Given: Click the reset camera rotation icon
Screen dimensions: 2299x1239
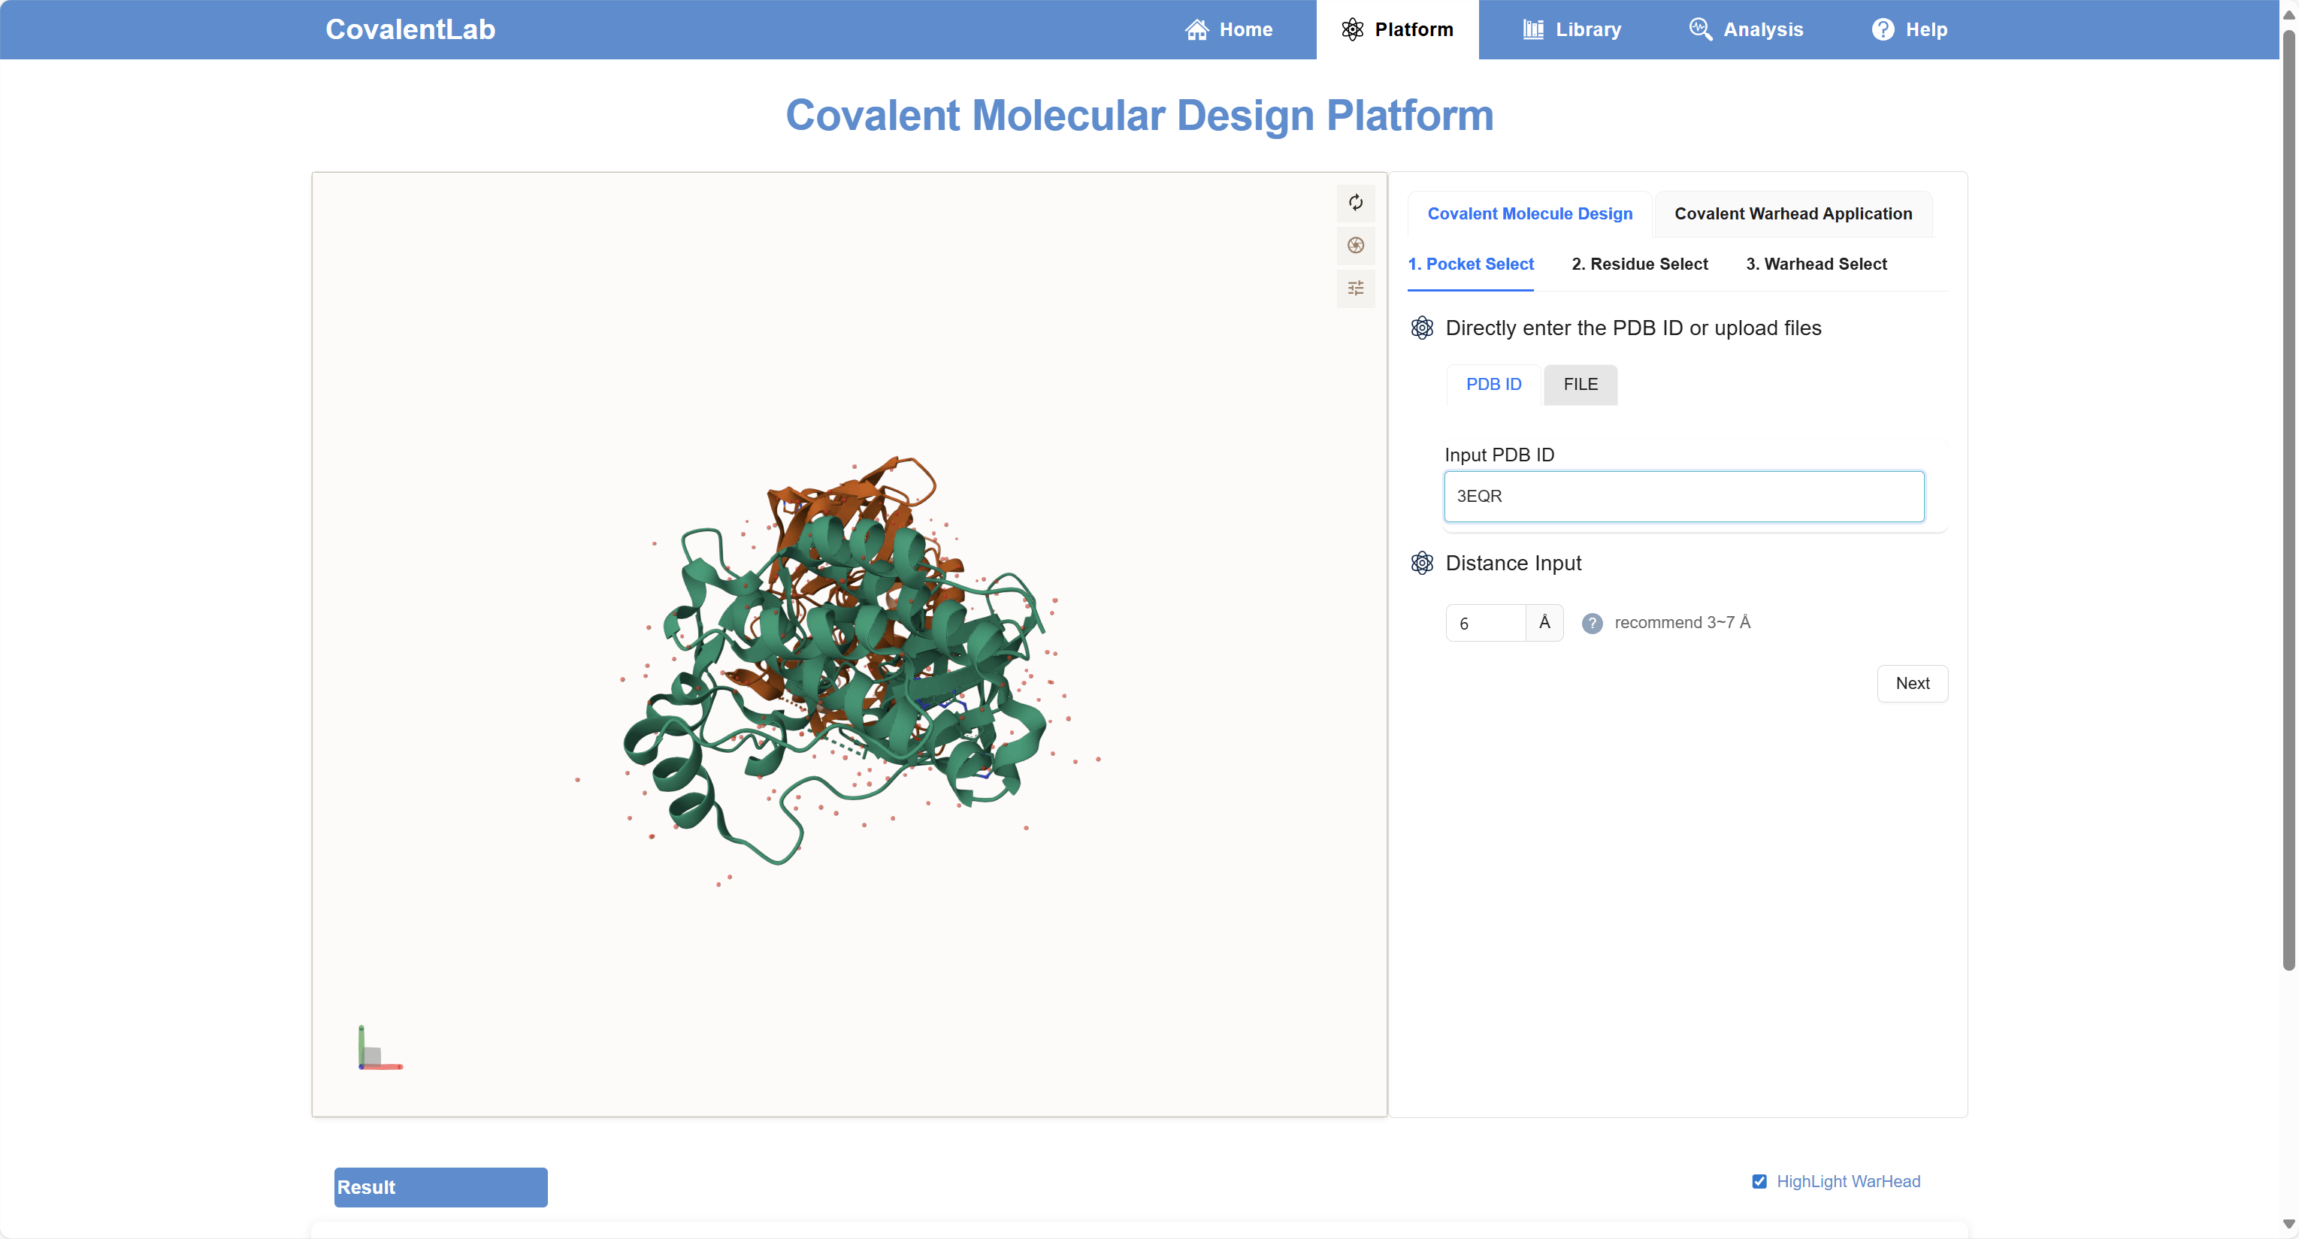Looking at the screenshot, I should (x=1355, y=202).
